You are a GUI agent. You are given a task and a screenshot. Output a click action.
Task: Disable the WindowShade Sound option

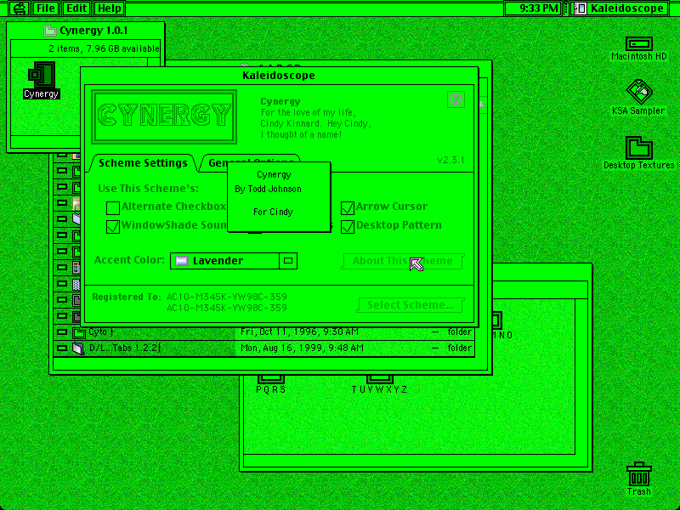tap(113, 226)
